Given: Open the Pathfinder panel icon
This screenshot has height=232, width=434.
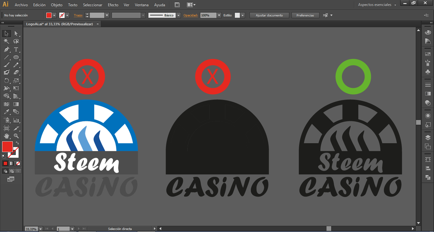Looking at the screenshot, I should (428, 177).
